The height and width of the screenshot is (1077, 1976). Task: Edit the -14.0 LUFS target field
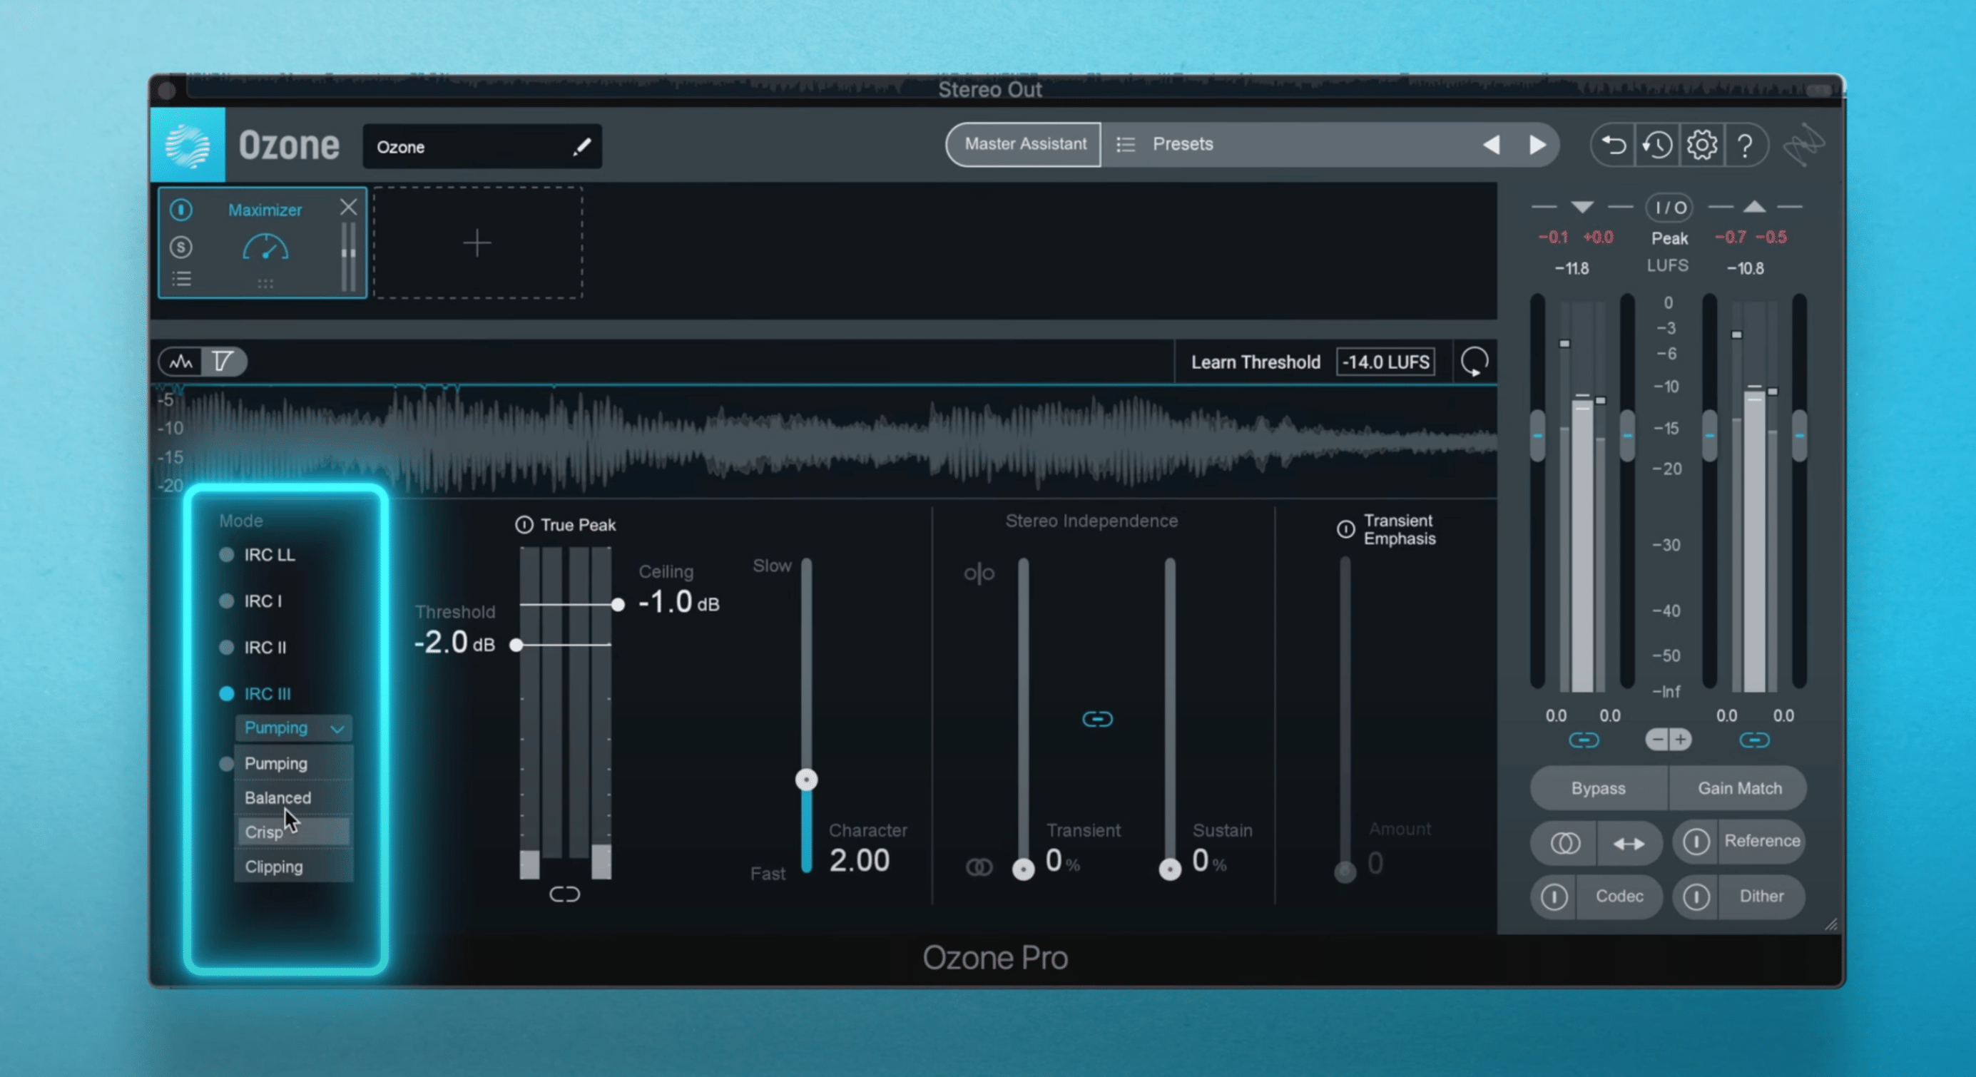coord(1385,362)
